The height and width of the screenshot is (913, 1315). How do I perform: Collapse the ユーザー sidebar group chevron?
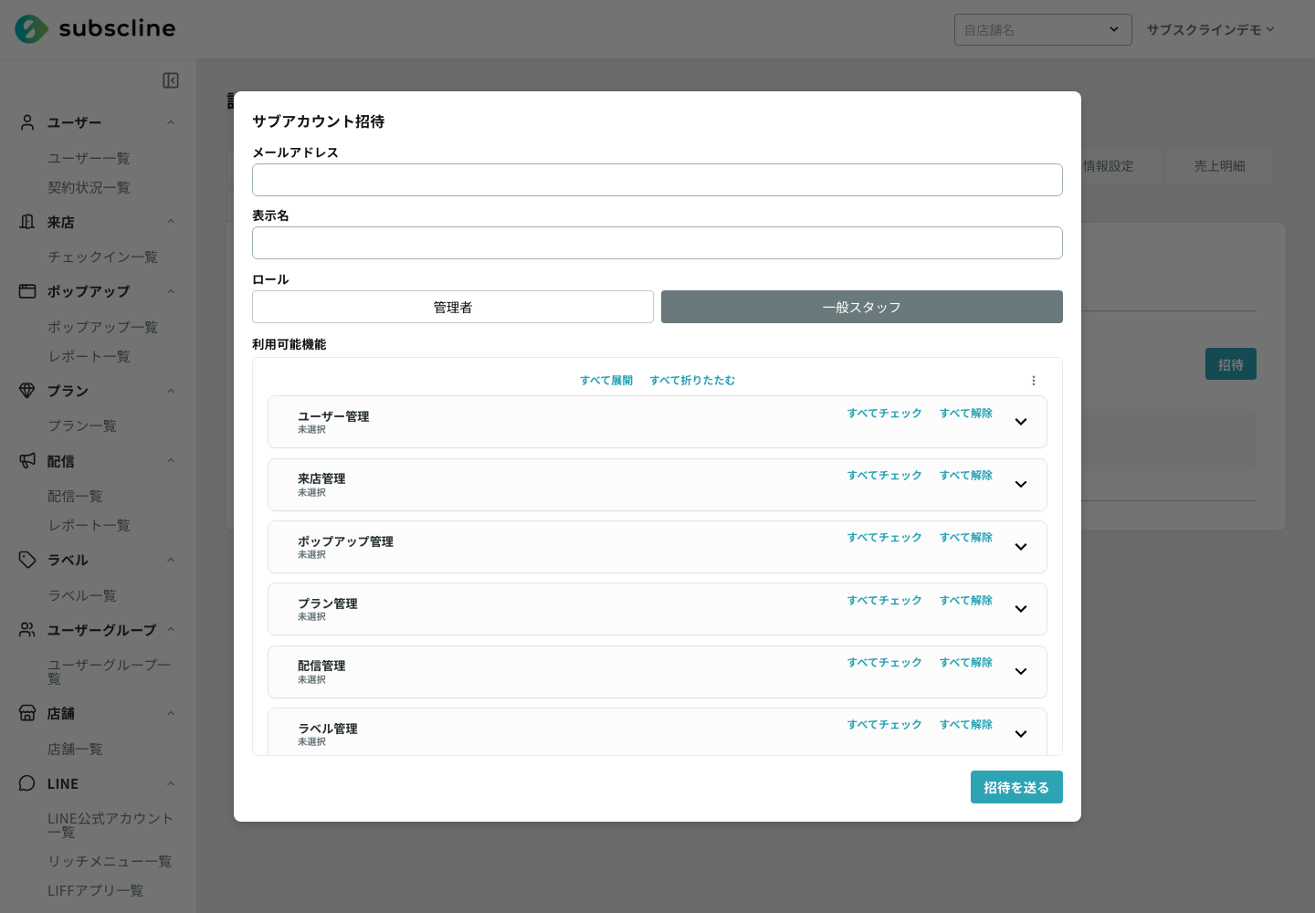click(171, 122)
